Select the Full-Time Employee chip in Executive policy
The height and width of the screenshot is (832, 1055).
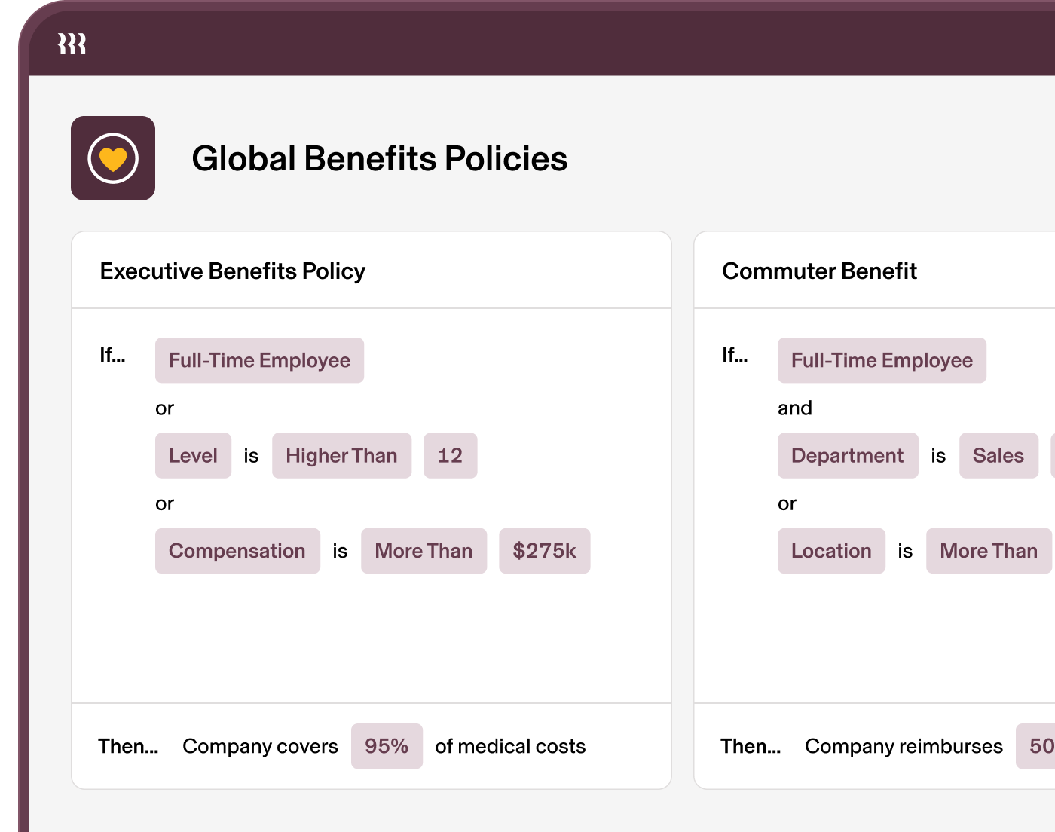[259, 360]
